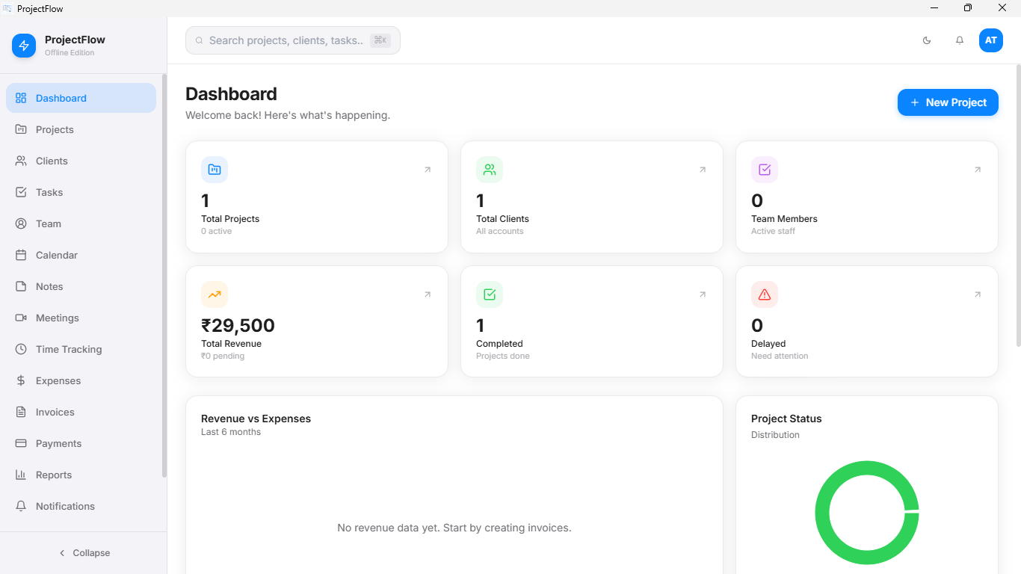Go to Projects in the sidebar
Image resolution: width=1021 pixels, height=574 pixels.
(x=81, y=129)
